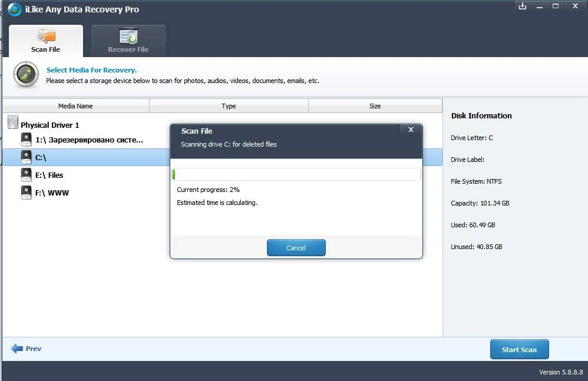Click the Used: 60.49 GB entry
The image size is (588, 381).
(x=473, y=225)
